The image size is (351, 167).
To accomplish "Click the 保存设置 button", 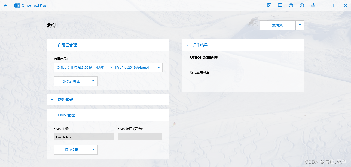I will [71, 150].
